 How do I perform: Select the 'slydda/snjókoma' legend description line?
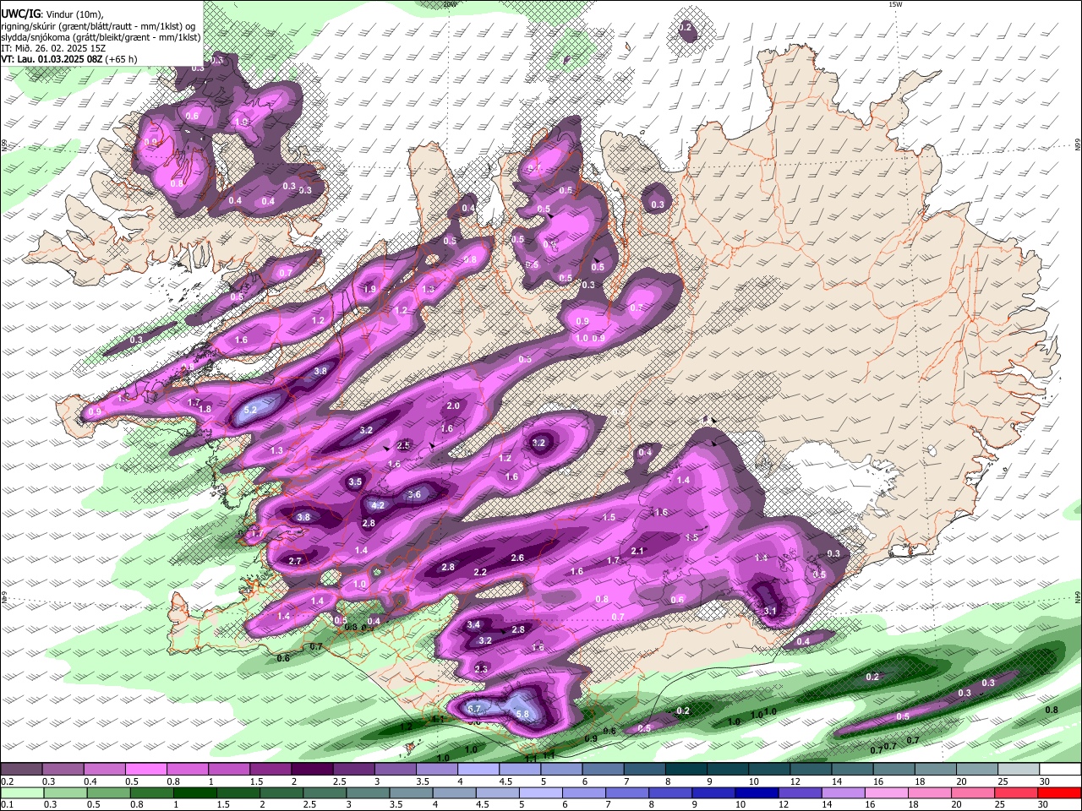tap(101, 37)
